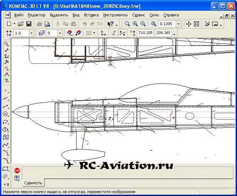
Task: Click the Show All fit icon
Action: pyautogui.click(x=196, y=24)
